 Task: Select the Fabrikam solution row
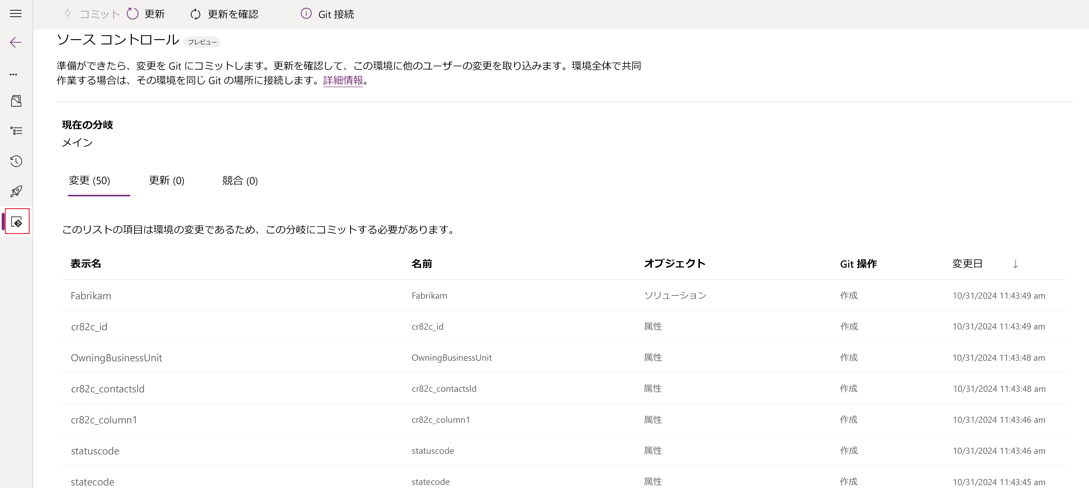[91, 295]
